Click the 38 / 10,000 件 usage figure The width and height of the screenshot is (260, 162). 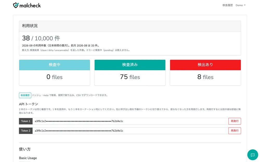click(41, 38)
